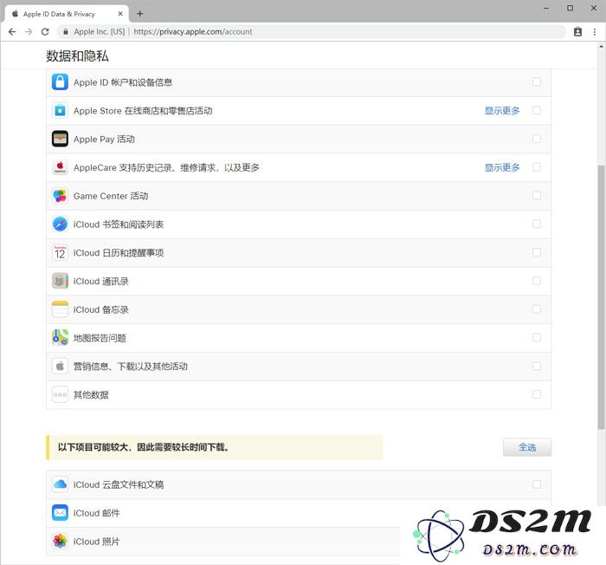
Task: Click the iCloud Mail envelope icon
Action: point(60,513)
